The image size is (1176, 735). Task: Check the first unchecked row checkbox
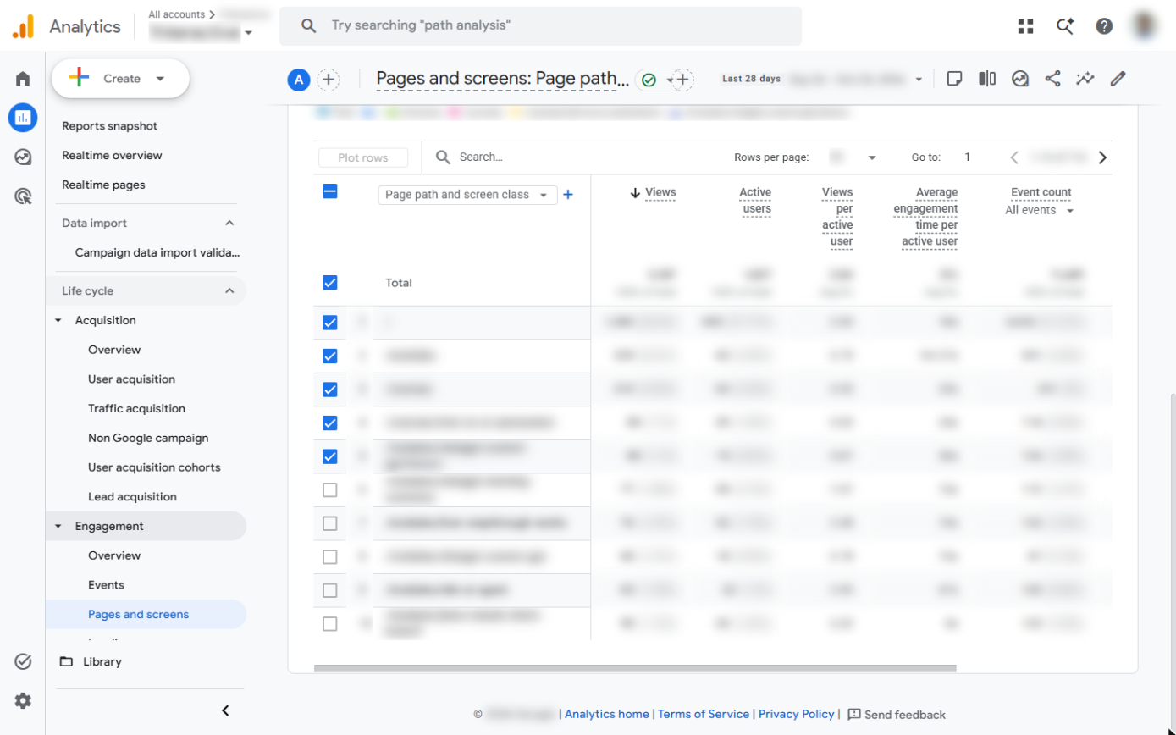point(330,489)
